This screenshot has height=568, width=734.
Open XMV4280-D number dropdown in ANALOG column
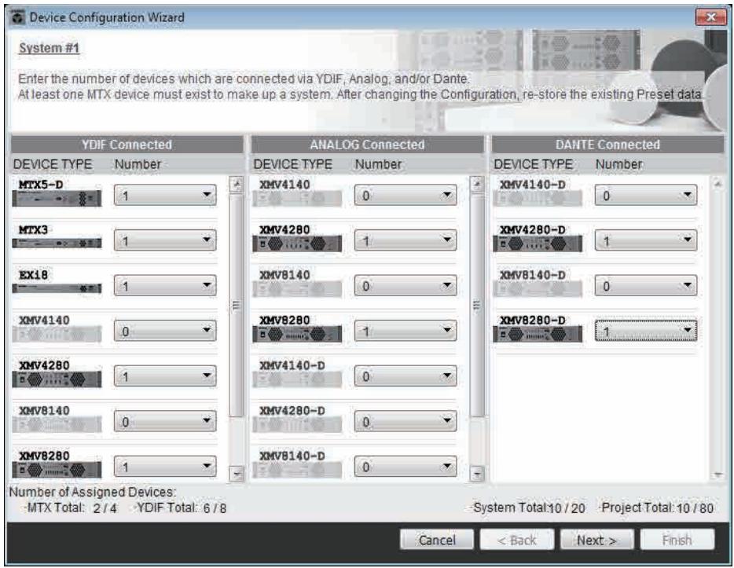(406, 422)
